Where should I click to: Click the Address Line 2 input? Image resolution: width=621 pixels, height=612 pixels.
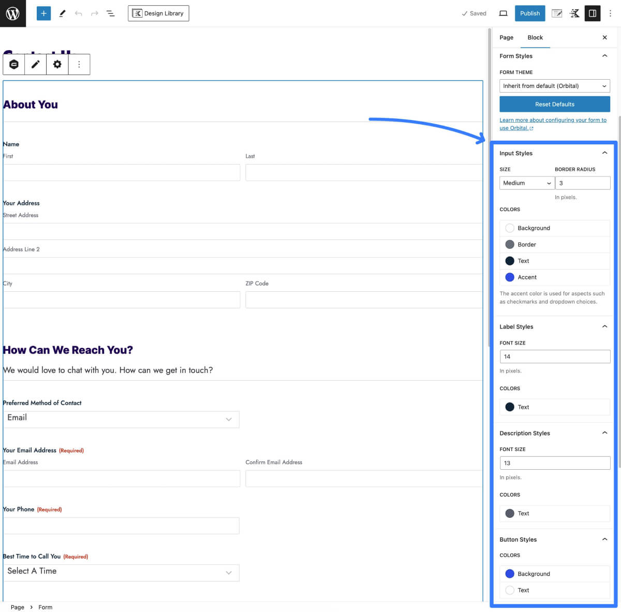tap(243, 265)
